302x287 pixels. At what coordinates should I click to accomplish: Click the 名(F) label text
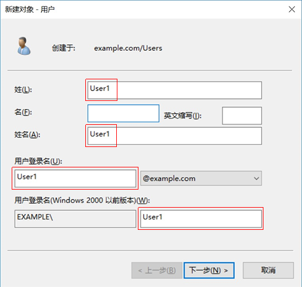click(23, 112)
